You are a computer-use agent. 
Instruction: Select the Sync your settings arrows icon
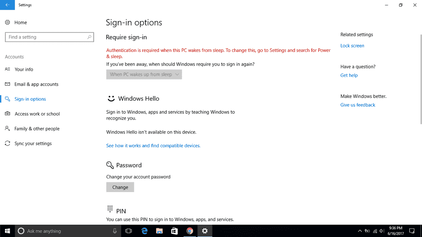[7, 143]
